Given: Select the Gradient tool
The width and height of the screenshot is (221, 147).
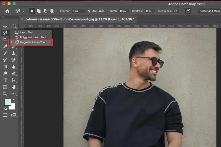Looking at the screenshot, I should coord(5,67).
